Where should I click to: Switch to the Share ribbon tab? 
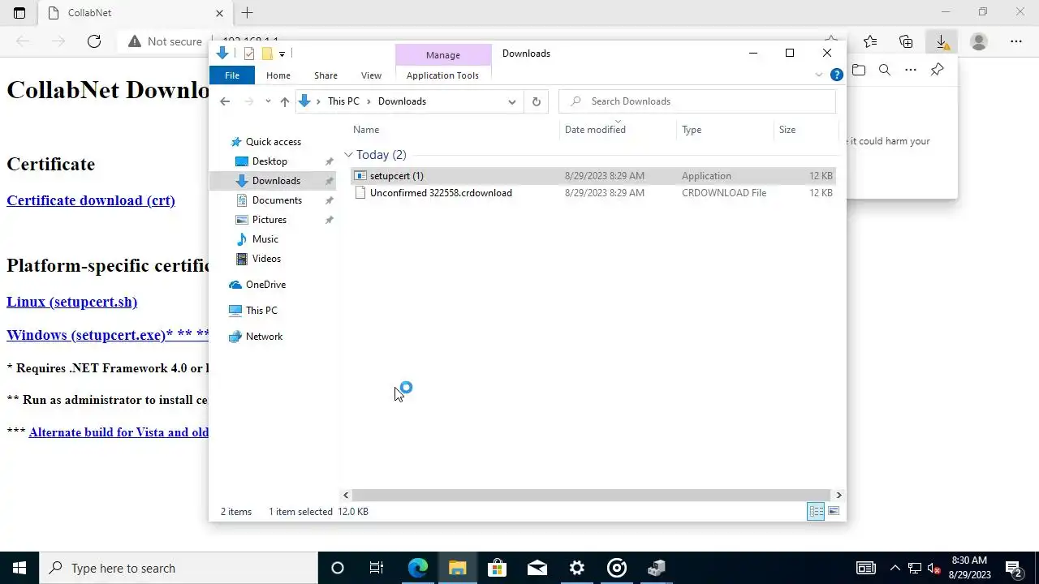pos(325,75)
